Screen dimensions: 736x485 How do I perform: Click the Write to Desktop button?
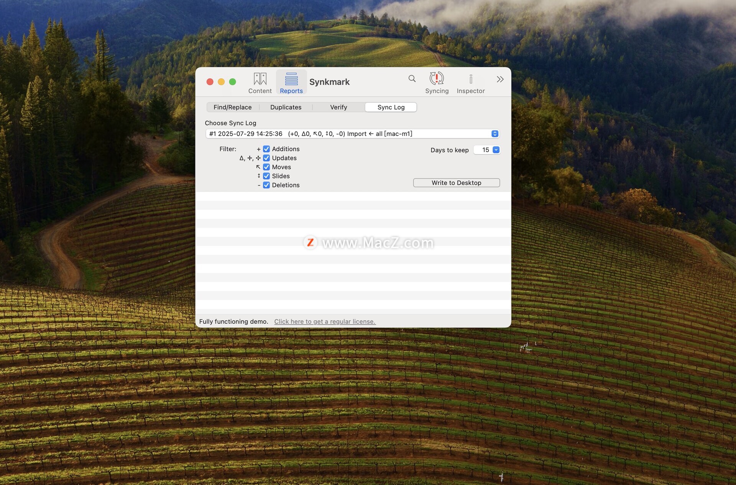[x=456, y=183]
